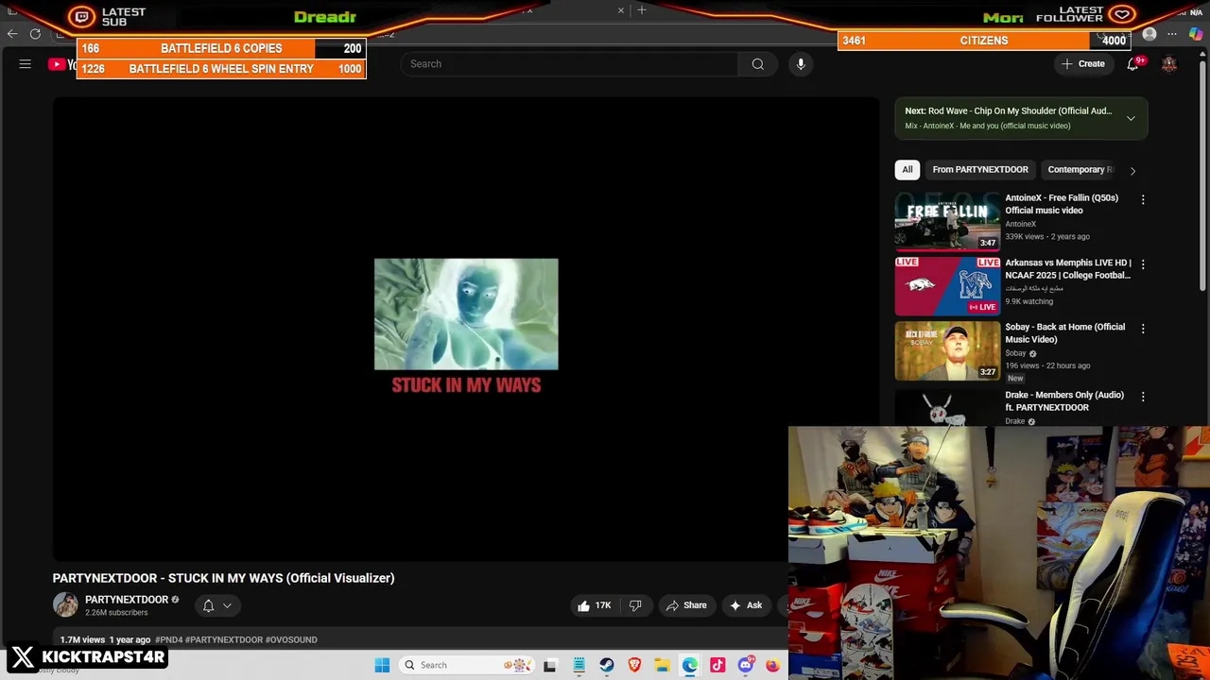Screen dimensions: 1210x680
Task: Open options for Drake Members Only video
Action: click(x=1143, y=397)
